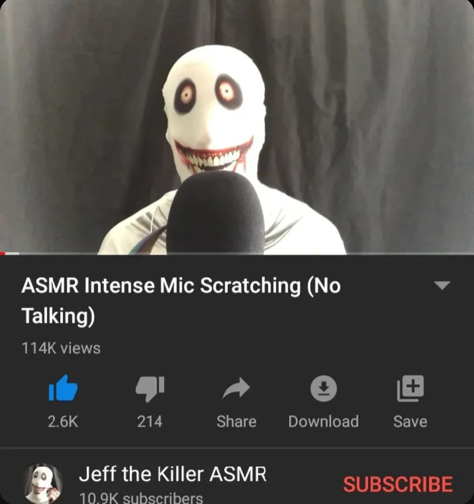Open the Jeff the Killer ASMR channel name
Viewport: 474px width, 504px height.
click(x=173, y=474)
